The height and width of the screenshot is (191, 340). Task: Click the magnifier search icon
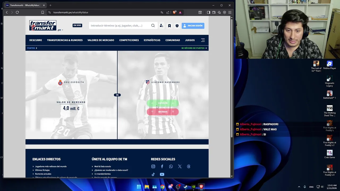click(153, 25)
